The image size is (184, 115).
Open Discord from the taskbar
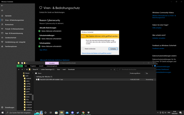pyautogui.click(x=72, y=113)
